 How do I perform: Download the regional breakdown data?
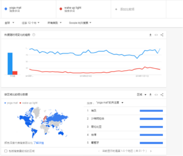[x=150, y=95]
